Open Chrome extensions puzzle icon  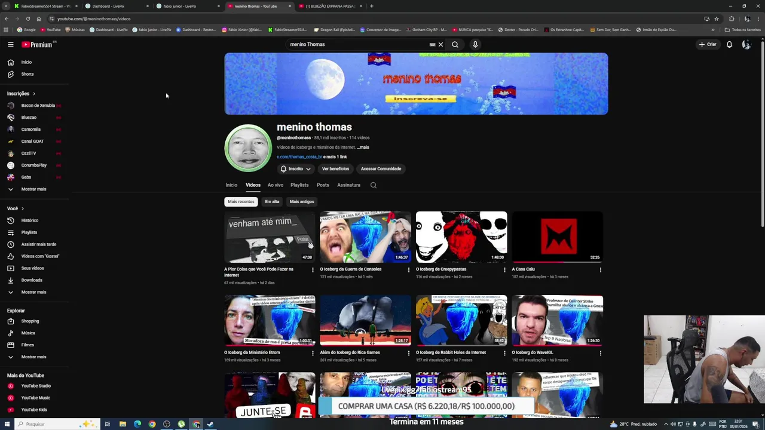[732, 19]
